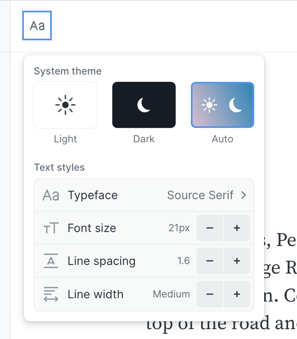Open the Aa text appearance button
The height and width of the screenshot is (339, 297).
[x=37, y=26]
